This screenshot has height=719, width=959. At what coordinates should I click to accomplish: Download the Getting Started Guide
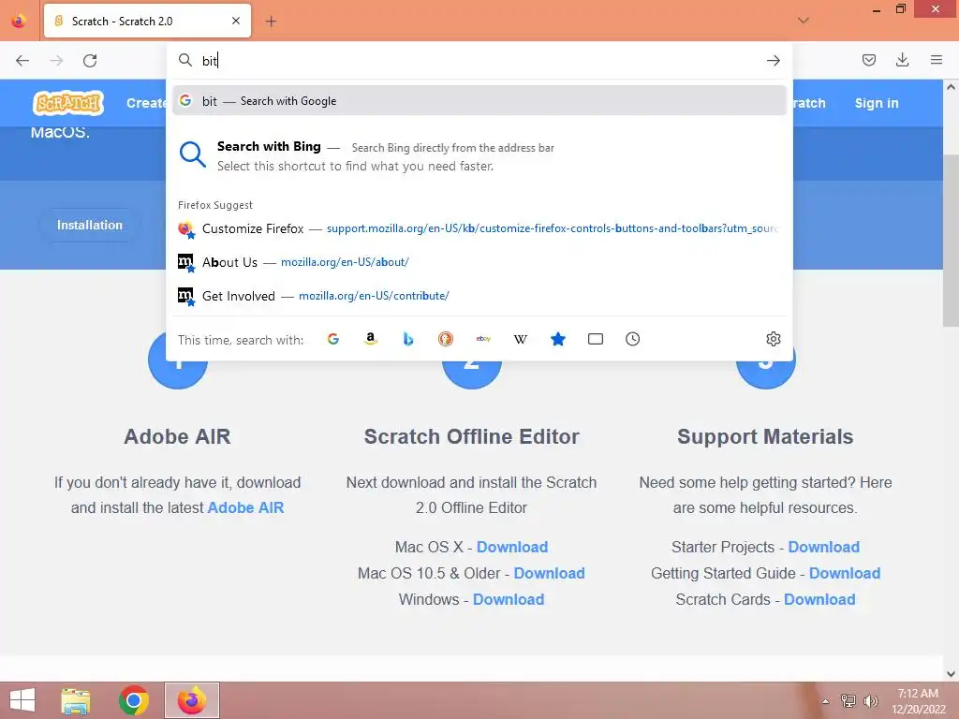[845, 574]
